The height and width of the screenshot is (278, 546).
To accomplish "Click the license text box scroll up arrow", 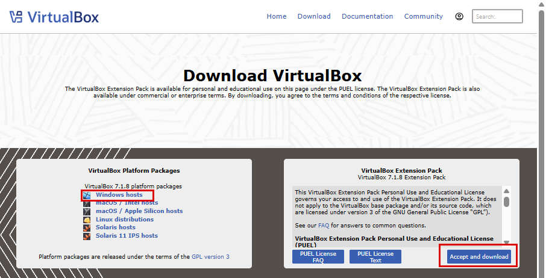I will (507, 191).
